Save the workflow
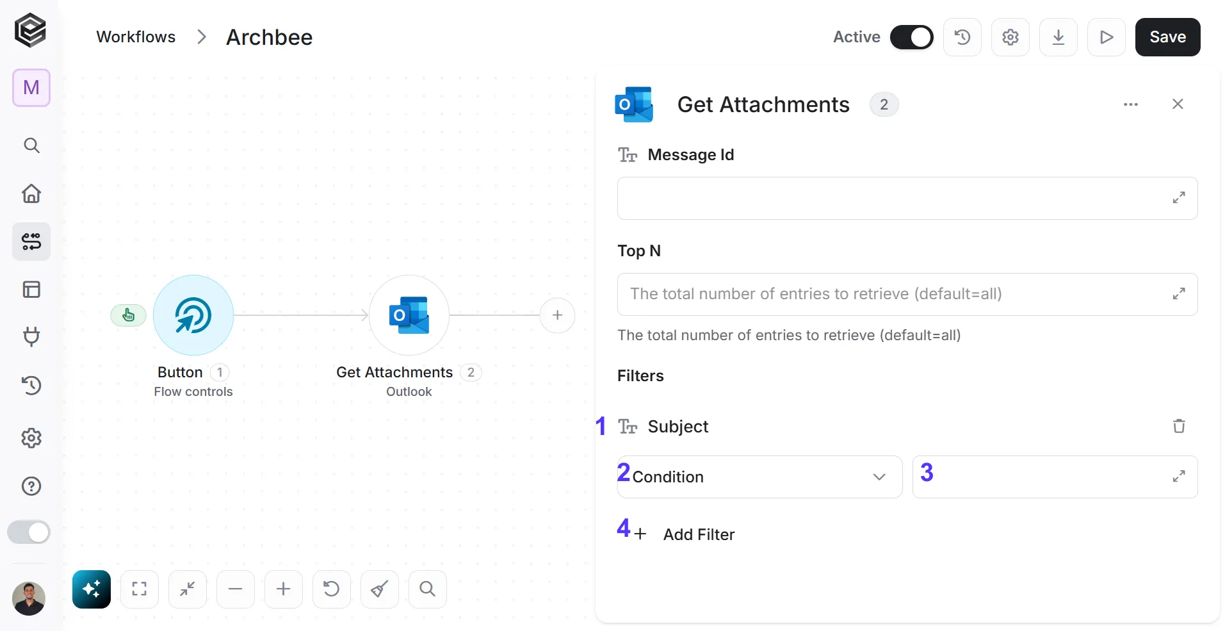 click(1168, 37)
